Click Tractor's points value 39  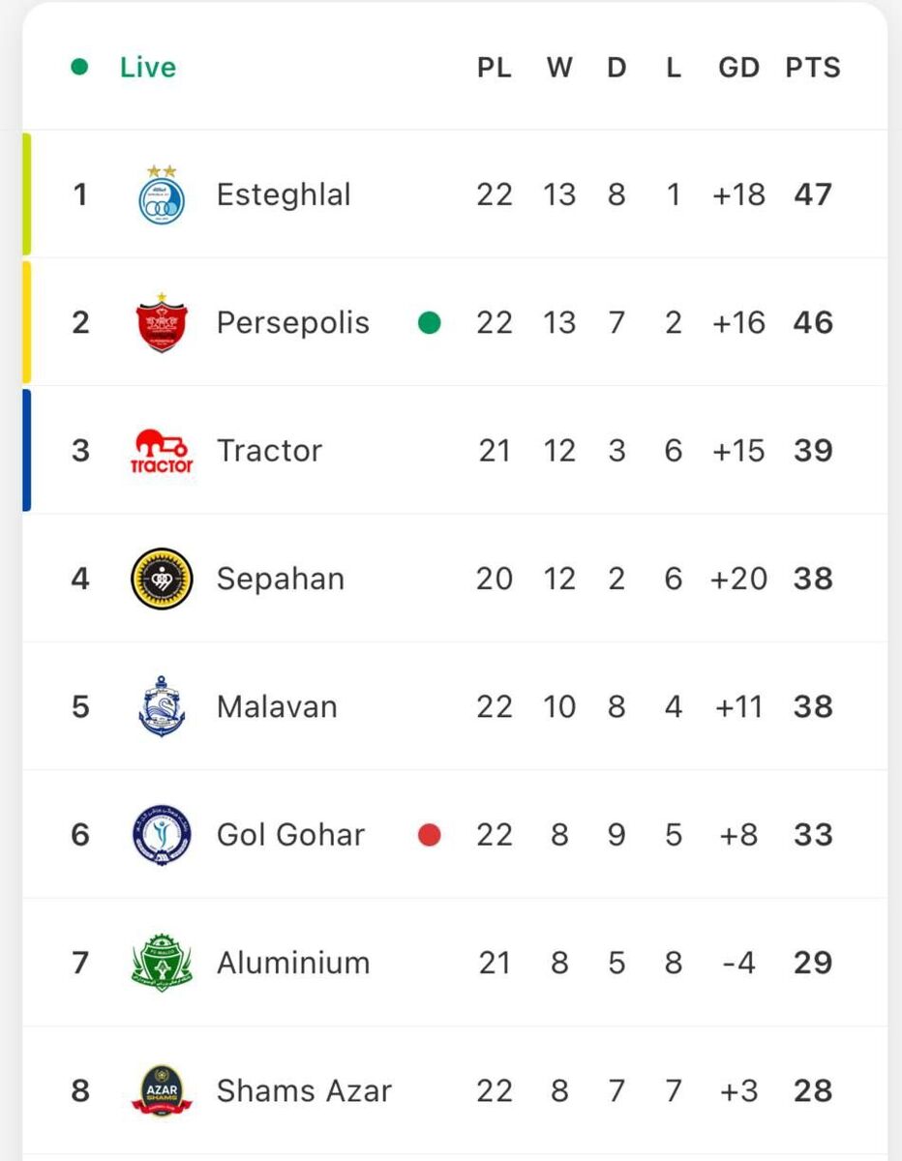coord(813,451)
